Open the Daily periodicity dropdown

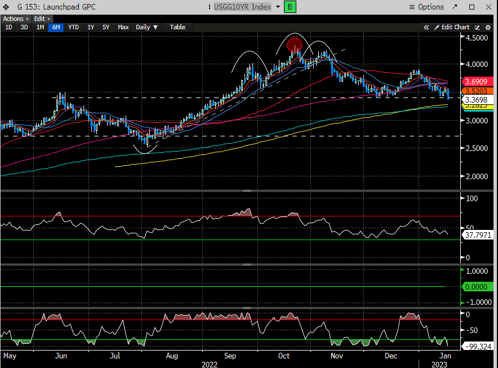[x=147, y=27]
